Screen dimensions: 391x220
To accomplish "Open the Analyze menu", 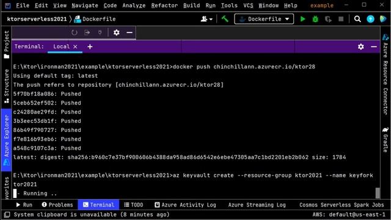I will click(x=134, y=5).
